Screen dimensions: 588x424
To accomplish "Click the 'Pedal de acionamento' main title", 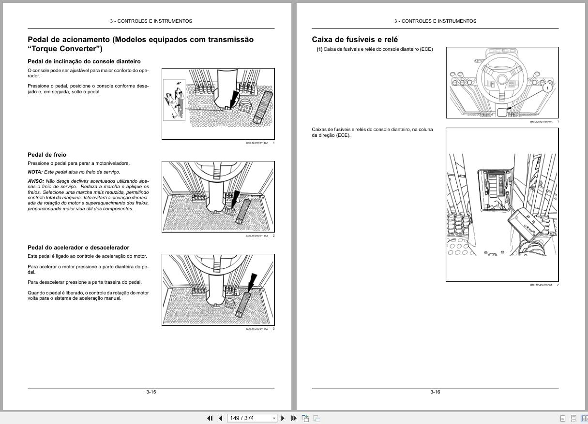I will pyautogui.click(x=140, y=44).
